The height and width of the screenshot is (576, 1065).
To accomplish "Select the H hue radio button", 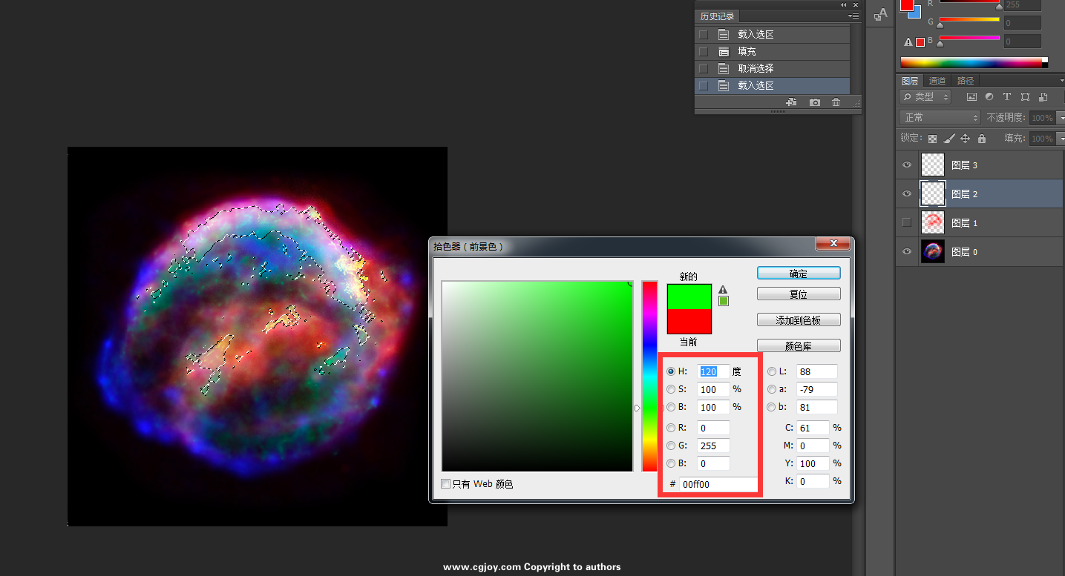I will coord(671,371).
